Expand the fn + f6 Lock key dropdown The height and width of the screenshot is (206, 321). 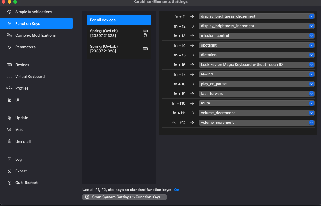coord(256,65)
